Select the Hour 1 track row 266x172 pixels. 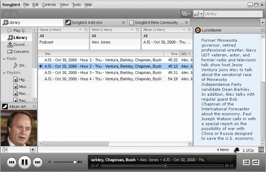[x=116, y=60]
